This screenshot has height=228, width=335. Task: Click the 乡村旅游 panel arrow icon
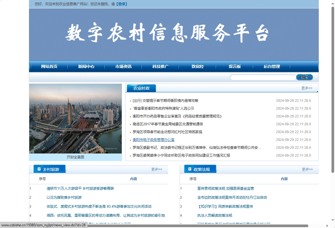coord(39,169)
